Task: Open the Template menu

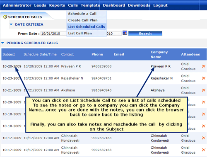Action: point(90,5)
